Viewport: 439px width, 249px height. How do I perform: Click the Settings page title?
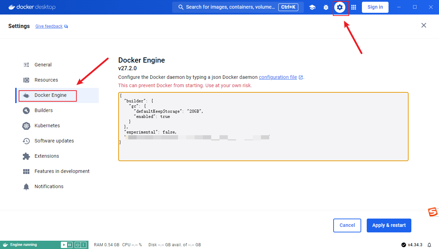pyautogui.click(x=19, y=26)
